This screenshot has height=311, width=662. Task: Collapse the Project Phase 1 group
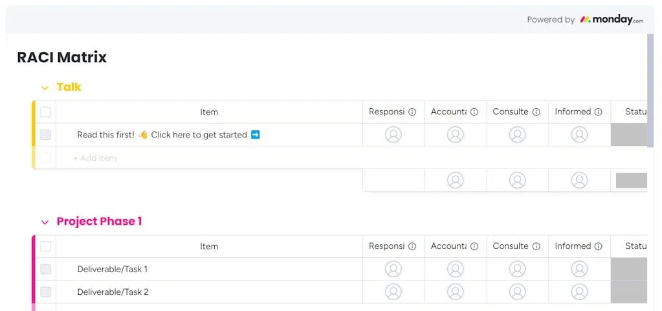[45, 222]
